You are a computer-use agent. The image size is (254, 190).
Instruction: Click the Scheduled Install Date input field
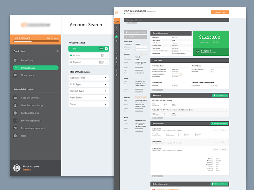pyautogui.click(x=177, y=74)
